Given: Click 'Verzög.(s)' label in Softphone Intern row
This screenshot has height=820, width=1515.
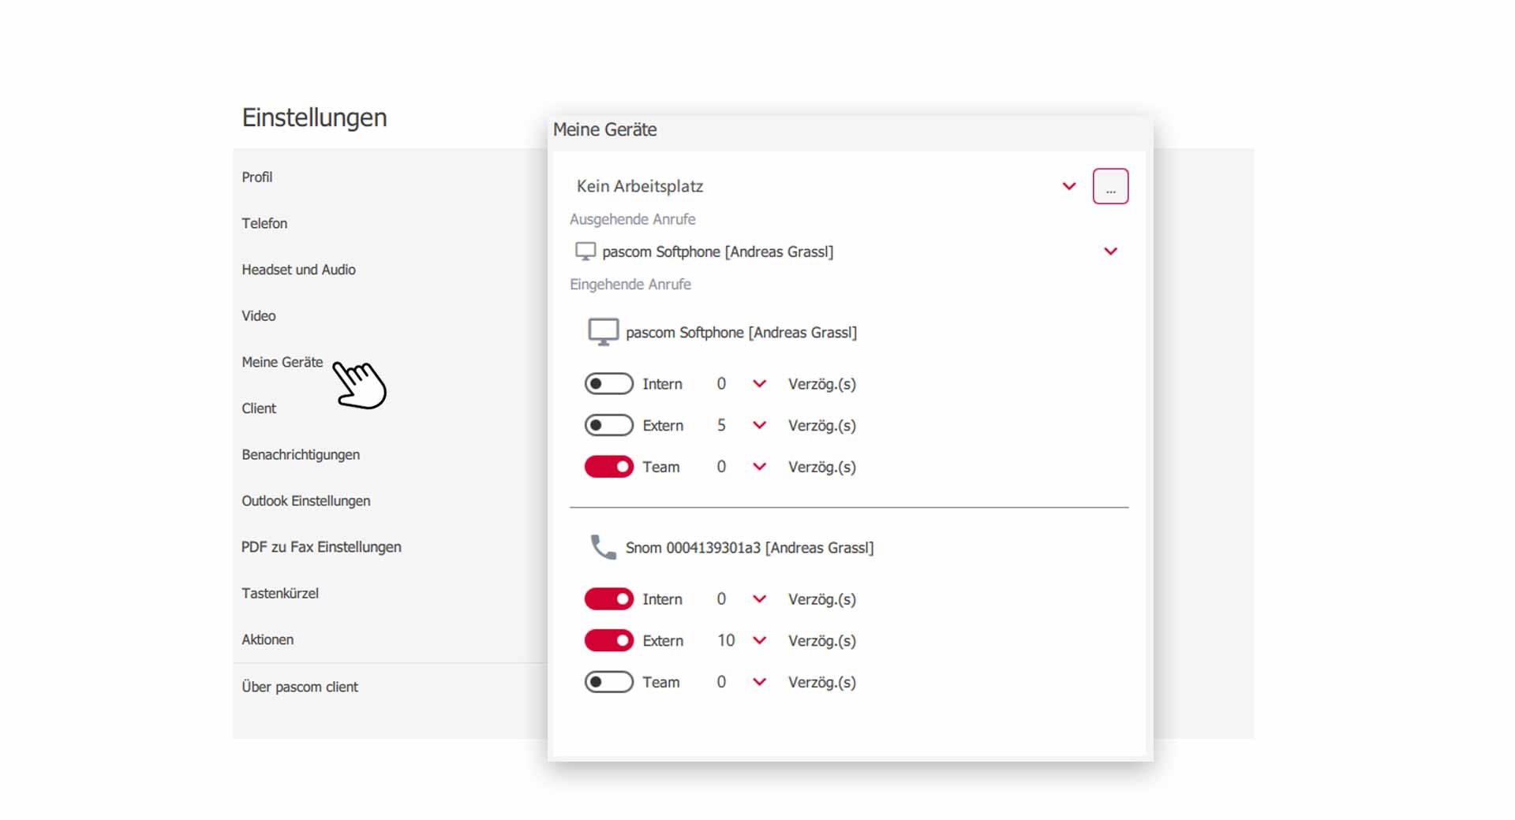Looking at the screenshot, I should (821, 385).
